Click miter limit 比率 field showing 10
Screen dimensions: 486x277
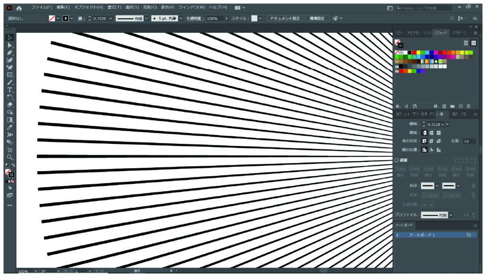click(469, 141)
